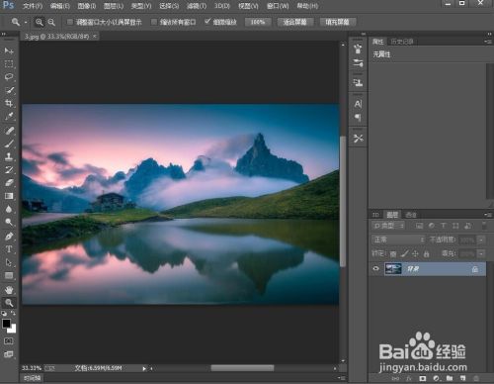Open the Edit menu

pos(60,6)
